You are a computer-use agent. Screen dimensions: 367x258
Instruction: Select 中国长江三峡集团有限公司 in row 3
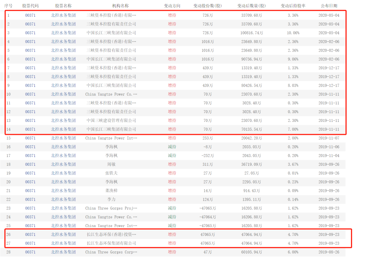[x=111, y=33]
